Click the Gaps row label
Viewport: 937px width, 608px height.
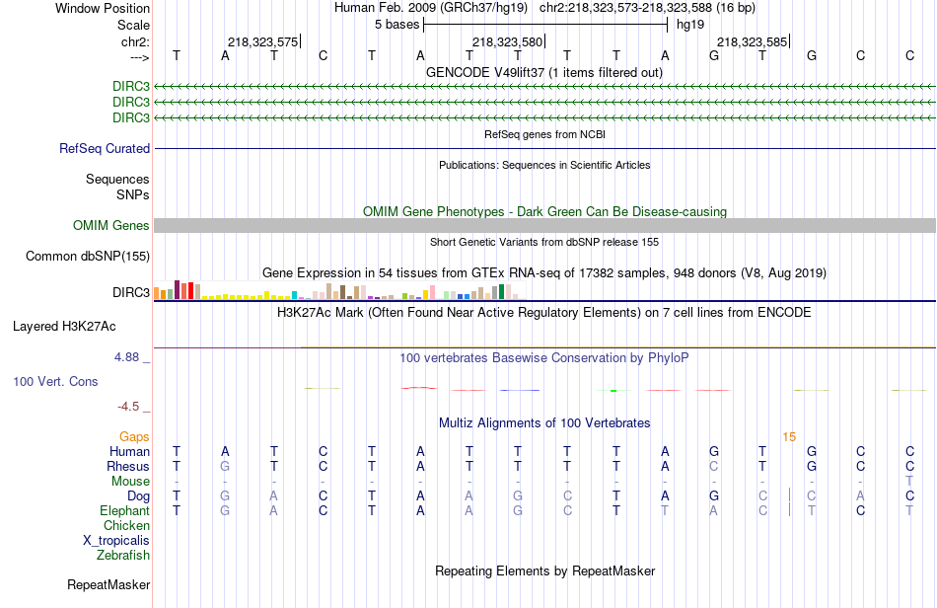134,437
